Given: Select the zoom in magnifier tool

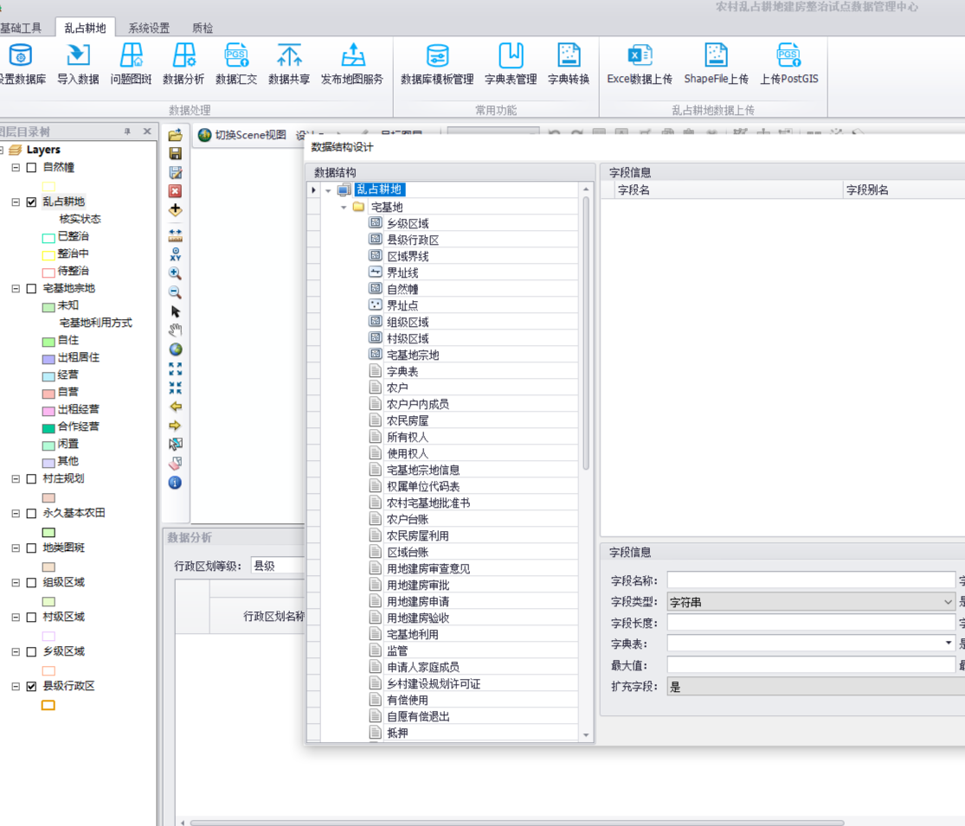Looking at the screenshot, I should 176,273.
